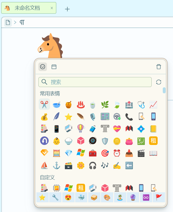The height and width of the screenshot is (212, 173).
Task: Choose the money bag emoji
Action: (x=44, y=117)
